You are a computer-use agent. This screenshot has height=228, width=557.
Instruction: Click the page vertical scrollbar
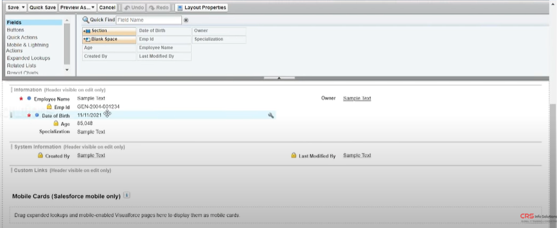coord(553,160)
